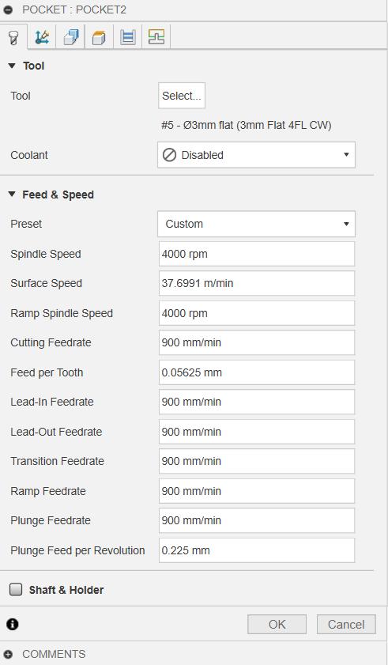
Task: Click the tool Select... button
Action: tap(182, 96)
